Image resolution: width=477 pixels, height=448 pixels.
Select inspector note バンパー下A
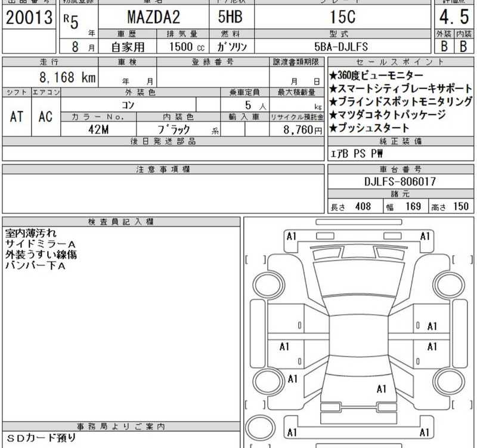tap(35, 265)
